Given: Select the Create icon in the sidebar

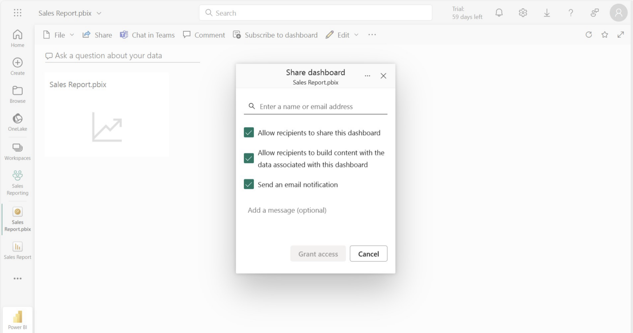Looking at the screenshot, I should [x=17, y=66].
